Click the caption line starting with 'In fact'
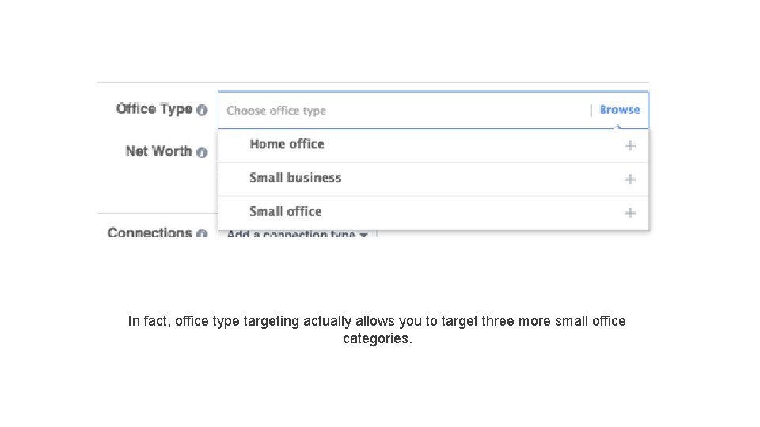 (377, 321)
